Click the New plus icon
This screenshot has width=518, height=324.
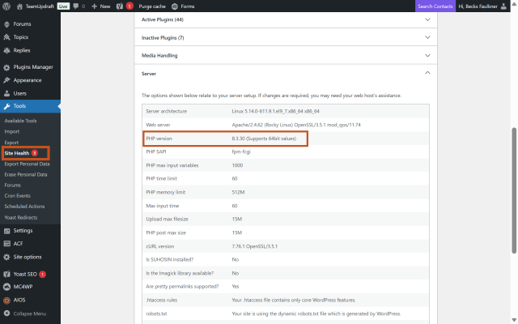[94, 6]
